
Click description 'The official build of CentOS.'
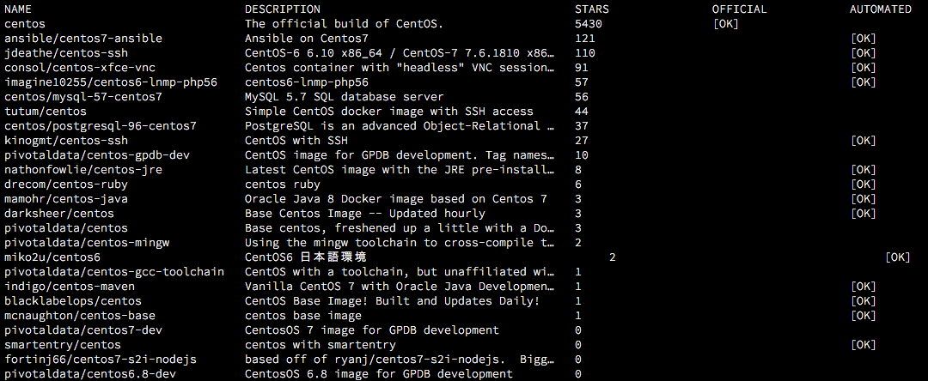345,24
